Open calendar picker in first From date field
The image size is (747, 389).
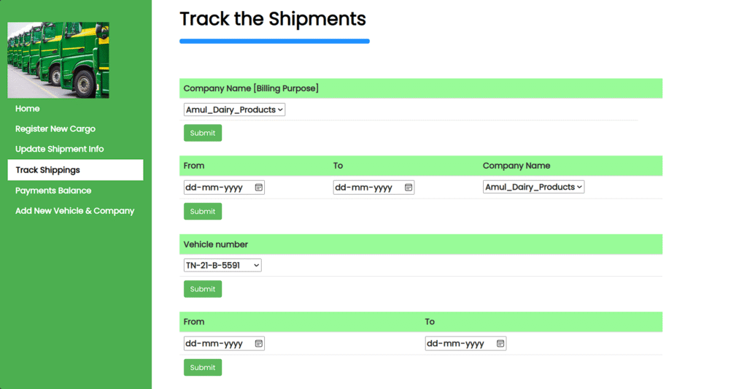click(259, 188)
